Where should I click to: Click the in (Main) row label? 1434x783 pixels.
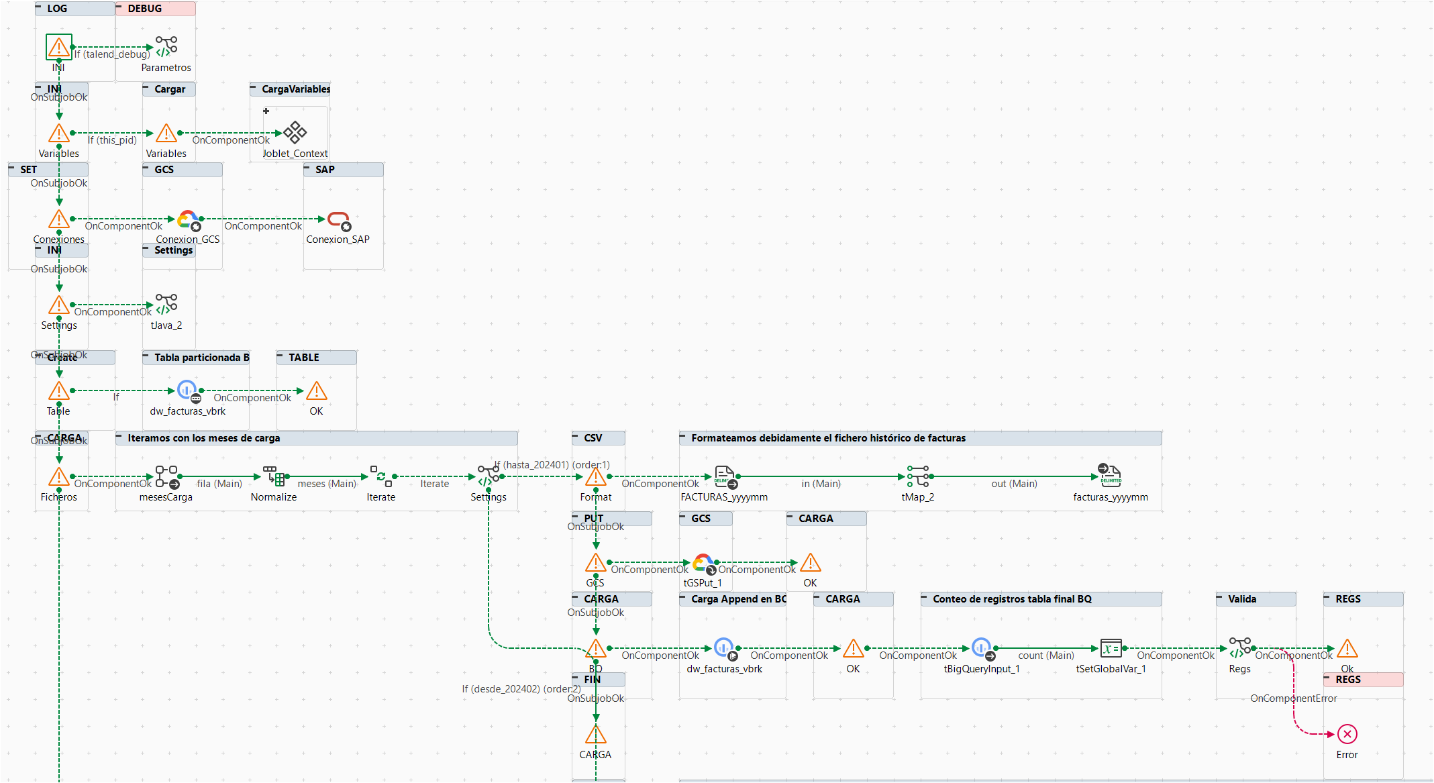(821, 484)
